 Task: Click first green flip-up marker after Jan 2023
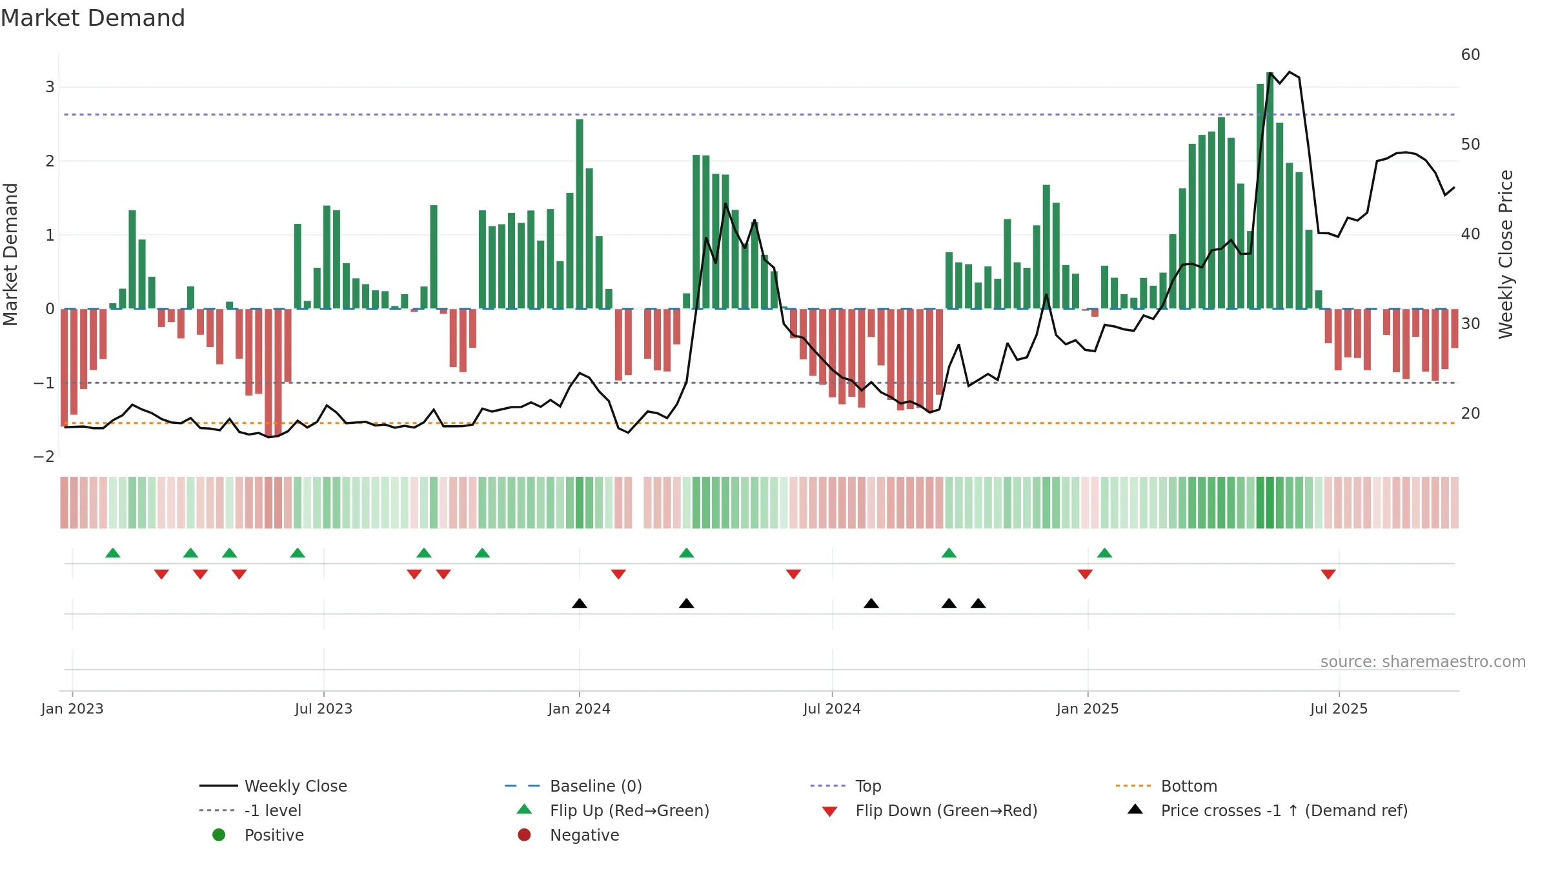click(x=113, y=553)
